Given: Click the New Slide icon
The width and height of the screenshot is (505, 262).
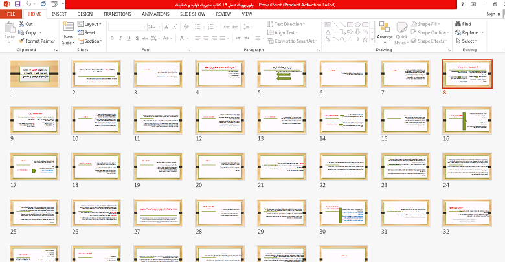Looking at the screenshot, I should coord(68,27).
